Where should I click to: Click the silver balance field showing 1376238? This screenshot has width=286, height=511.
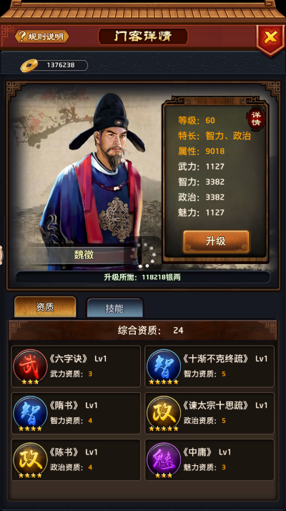(61, 65)
